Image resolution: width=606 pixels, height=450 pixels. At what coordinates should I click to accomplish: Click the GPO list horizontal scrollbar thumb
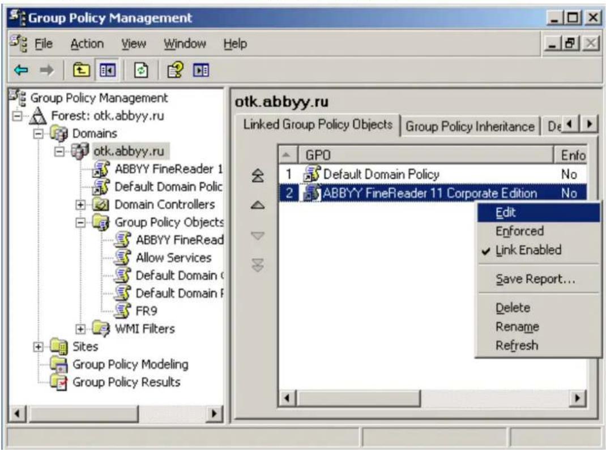point(359,398)
